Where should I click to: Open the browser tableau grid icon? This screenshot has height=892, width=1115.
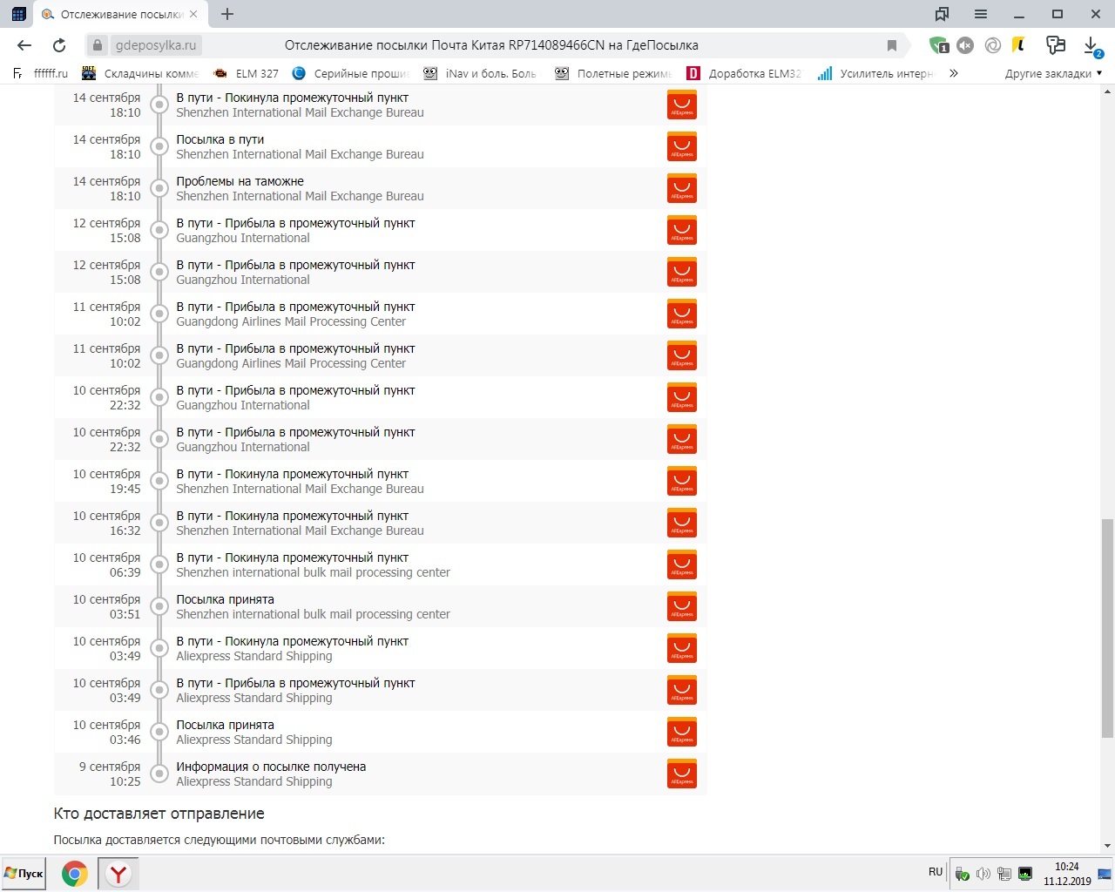pos(18,14)
